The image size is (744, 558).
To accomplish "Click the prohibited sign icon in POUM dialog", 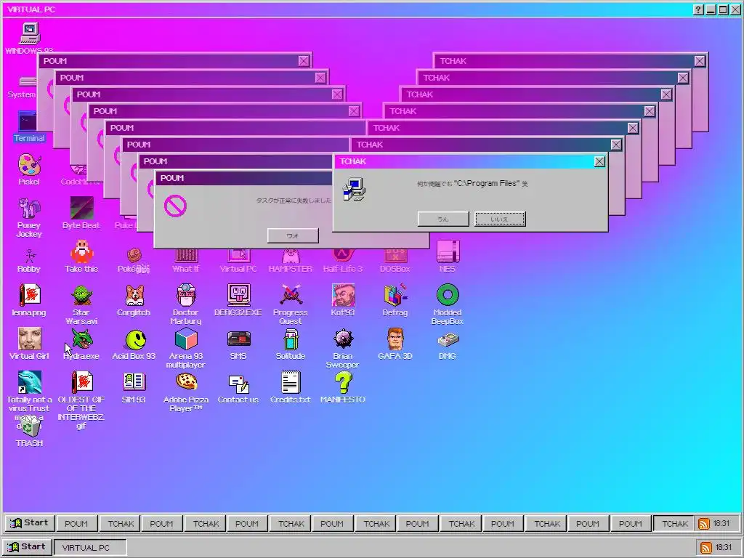I will 175,206.
